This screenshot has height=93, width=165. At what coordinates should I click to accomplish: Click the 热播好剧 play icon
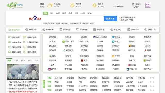[44, 30]
